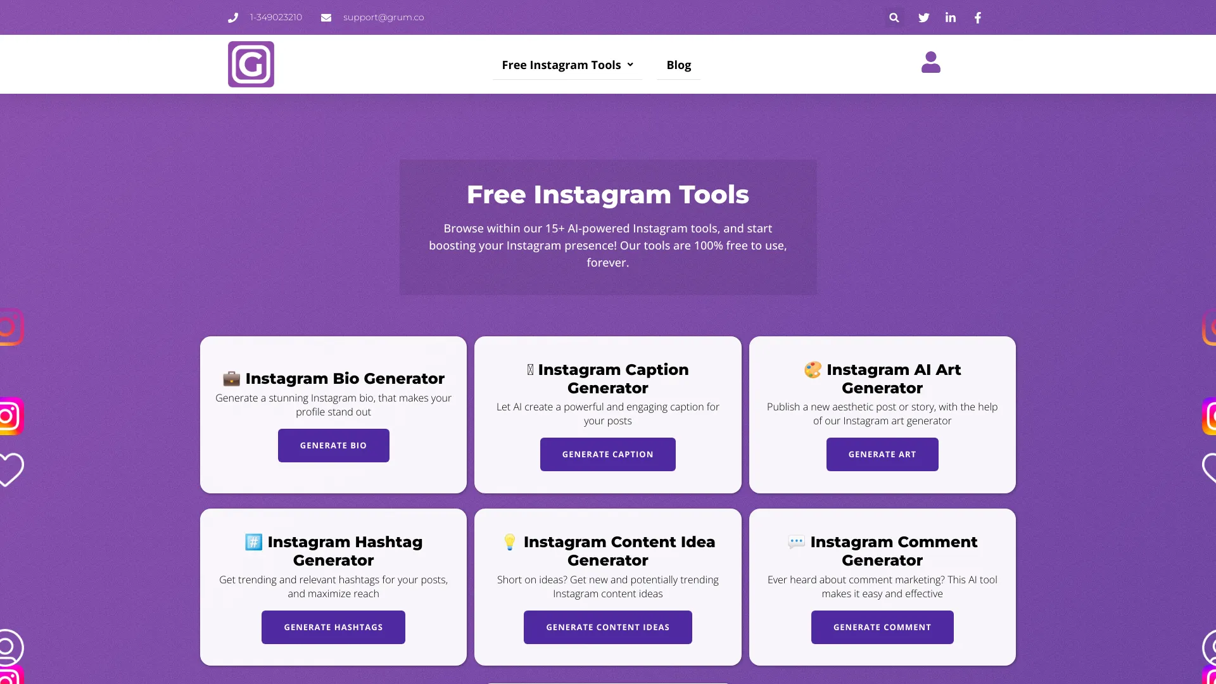This screenshot has width=1216, height=684.
Task: Expand the Free Instagram Tools dropdown
Action: [x=567, y=65]
